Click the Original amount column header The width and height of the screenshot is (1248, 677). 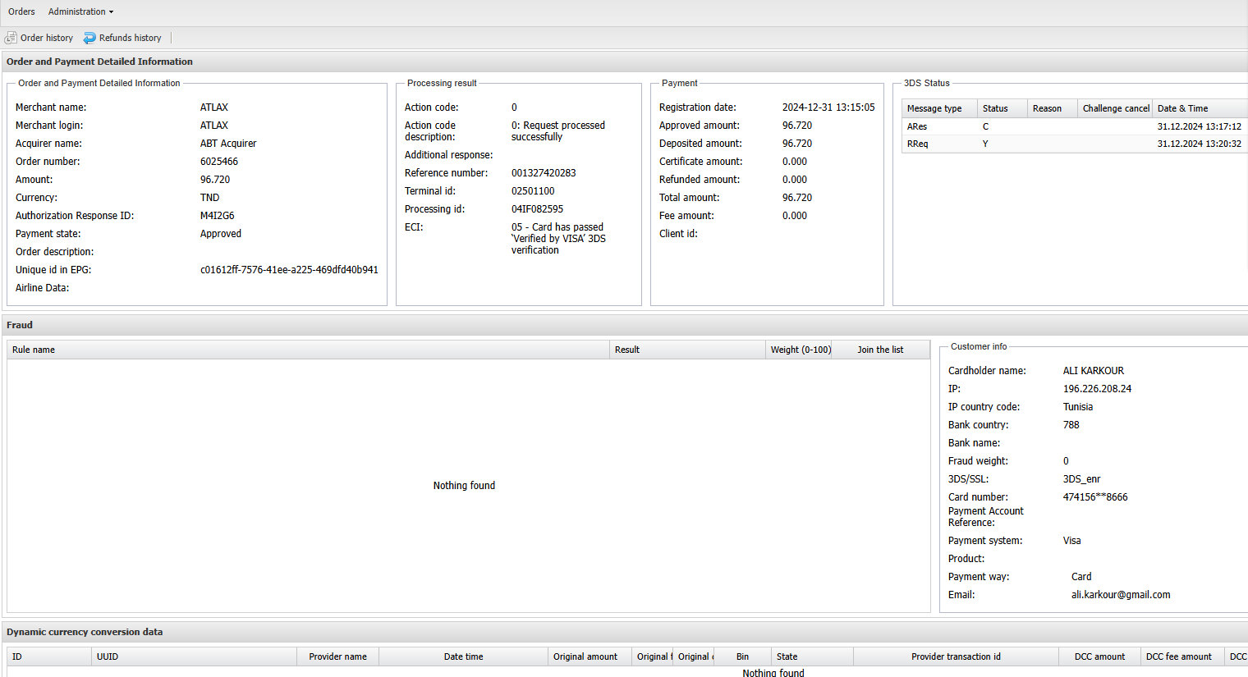pos(585,656)
